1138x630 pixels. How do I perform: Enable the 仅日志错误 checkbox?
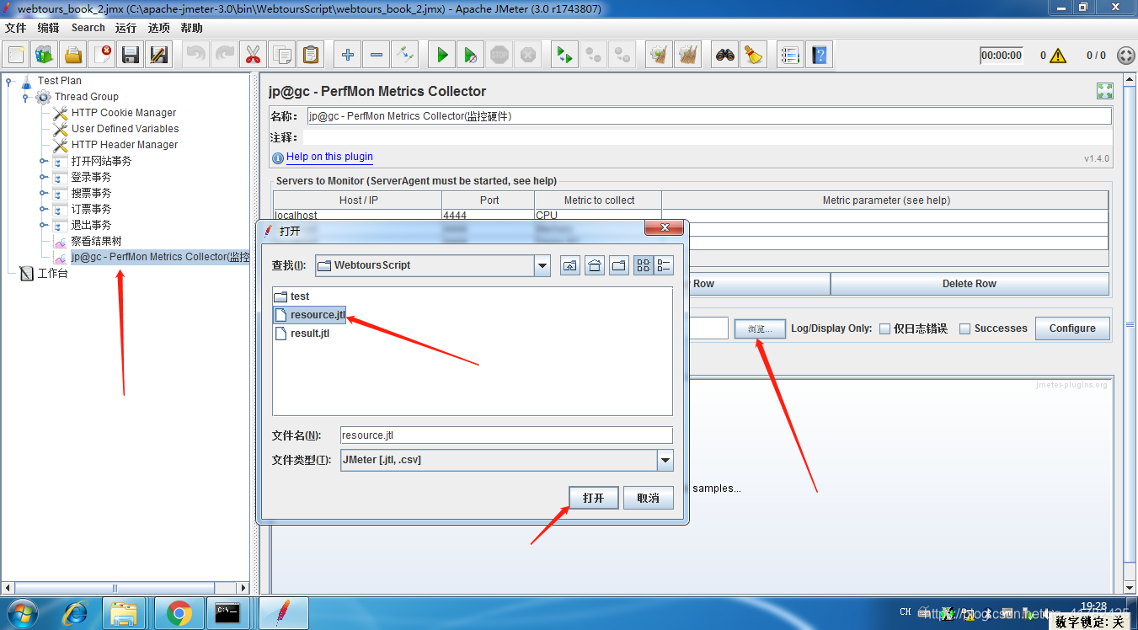[x=884, y=328]
